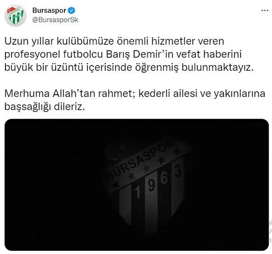Image resolution: width=272 pixels, height=254 pixels.
Task: Select the word bulunmaktayız ending first paragraph
Action: tap(218, 67)
